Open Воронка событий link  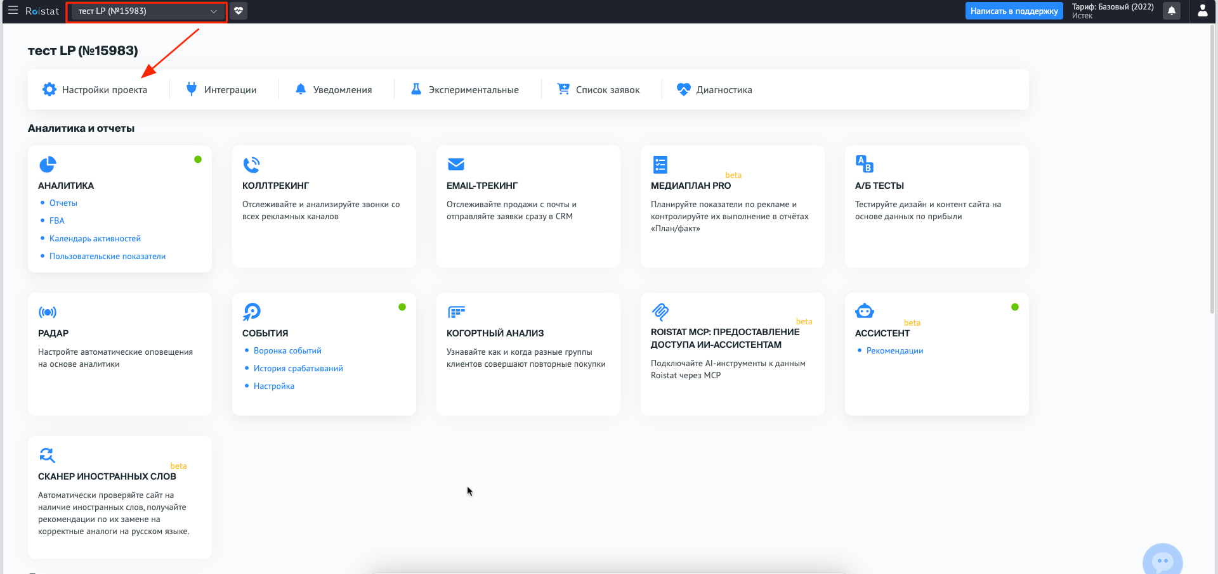287,351
